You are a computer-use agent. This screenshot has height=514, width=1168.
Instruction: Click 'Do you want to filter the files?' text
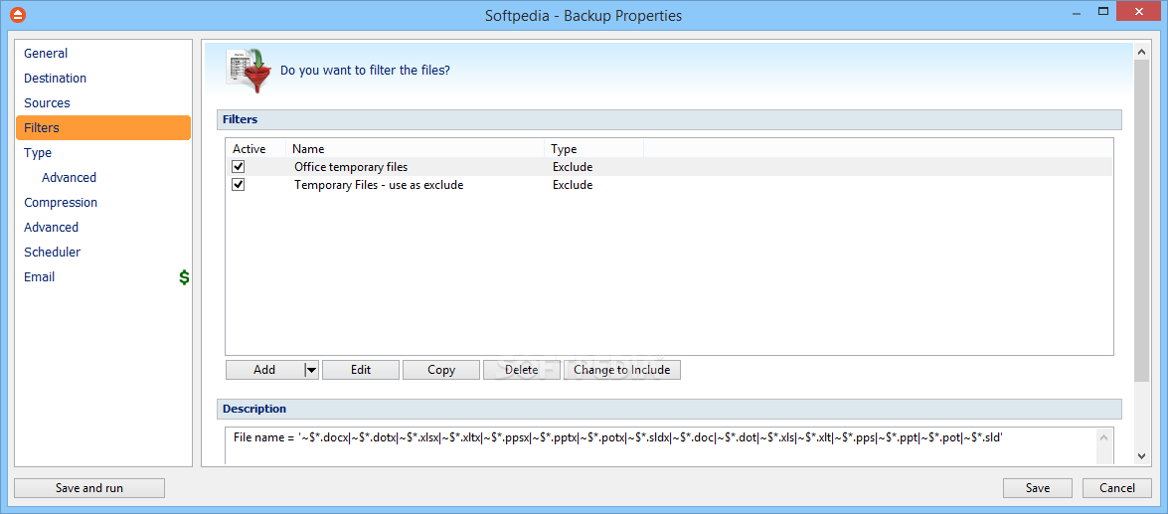(x=365, y=71)
